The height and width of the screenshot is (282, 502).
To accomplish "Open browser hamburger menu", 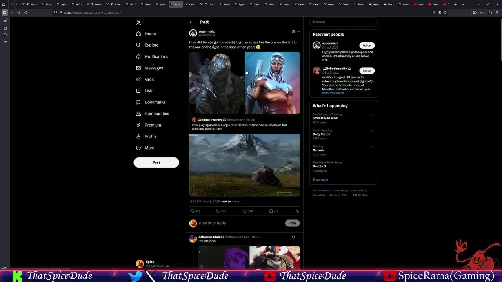I will [497, 13].
